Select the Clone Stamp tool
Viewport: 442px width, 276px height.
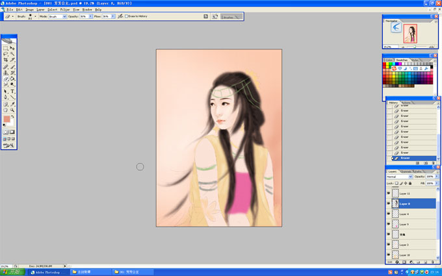point(5,73)
